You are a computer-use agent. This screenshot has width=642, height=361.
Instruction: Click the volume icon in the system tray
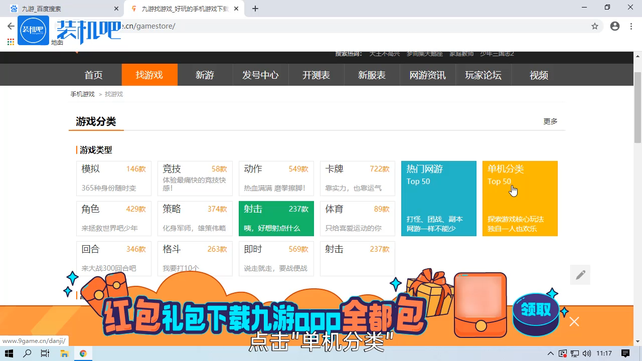pos(587,353)
